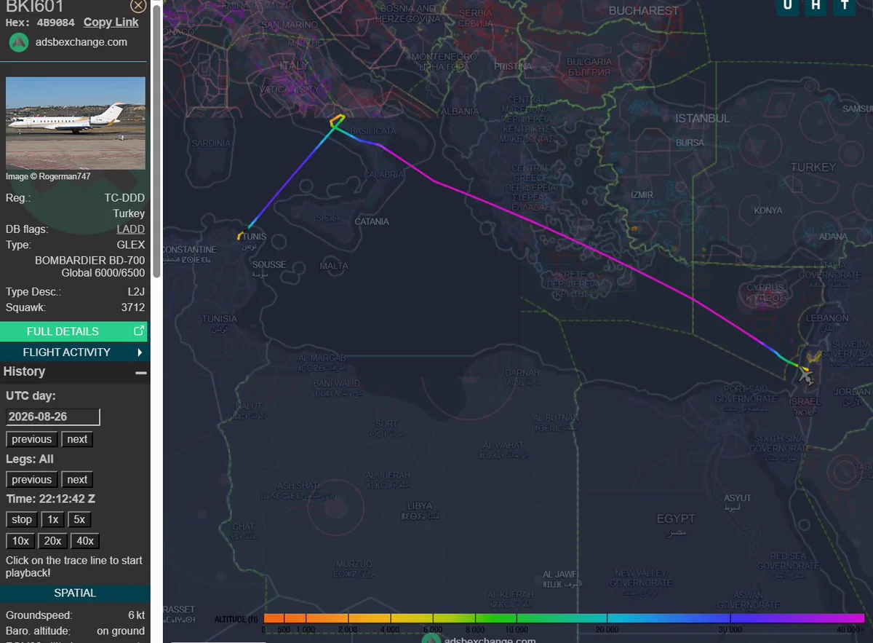
Task: Set playback speed to 10x
Action: [x=20, y=541]
